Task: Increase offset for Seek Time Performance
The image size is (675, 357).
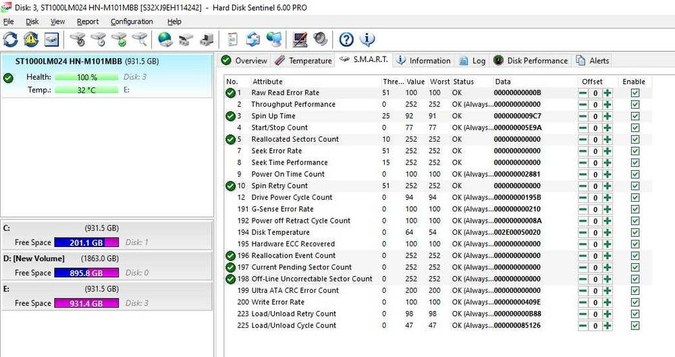Action: [x=607, y=163]
